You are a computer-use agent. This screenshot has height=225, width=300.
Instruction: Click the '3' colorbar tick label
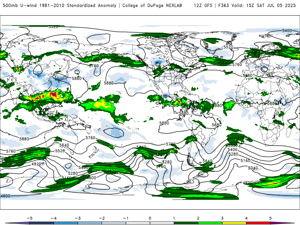point(222,218)
